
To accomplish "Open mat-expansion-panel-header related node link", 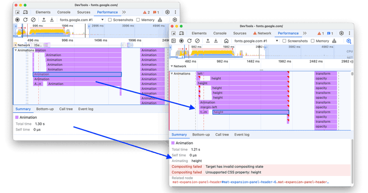I will [x=250, y=182].
